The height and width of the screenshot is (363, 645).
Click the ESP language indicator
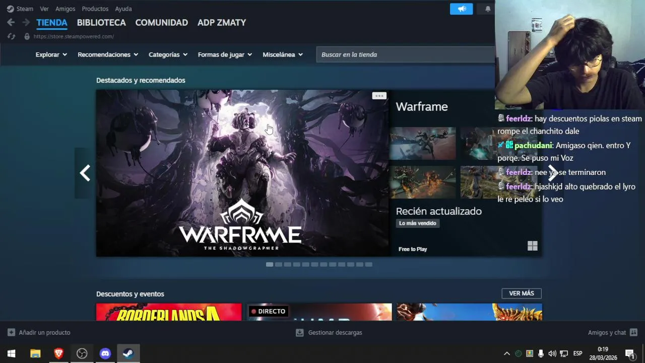[x=578, y=353]
